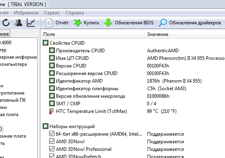Open the Избранное menu
Screen dimensions: 225x158
pyautogui.click(x=26, y=13)
